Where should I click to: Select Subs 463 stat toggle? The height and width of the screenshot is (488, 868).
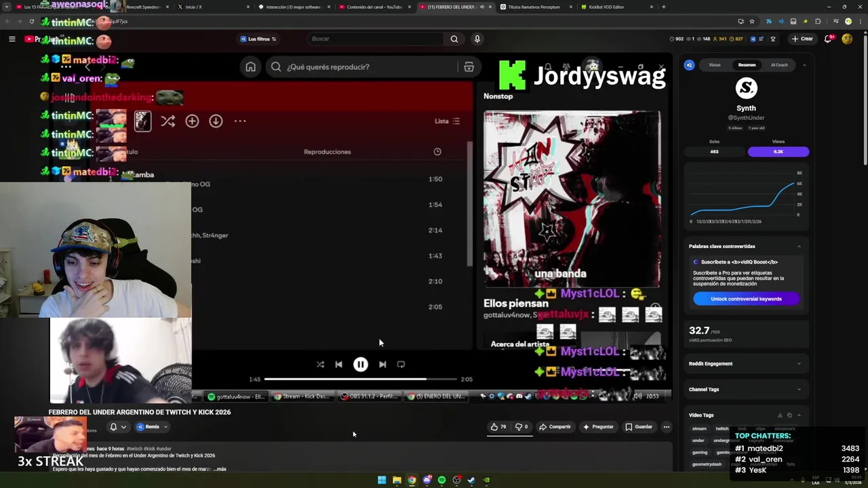coord(714,152)
